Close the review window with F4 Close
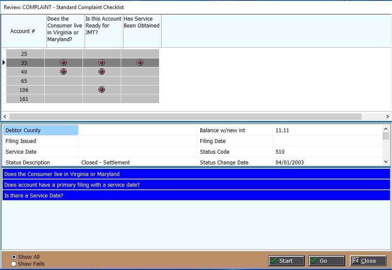This screenshot has height=270, width=392. pos(368,261)
